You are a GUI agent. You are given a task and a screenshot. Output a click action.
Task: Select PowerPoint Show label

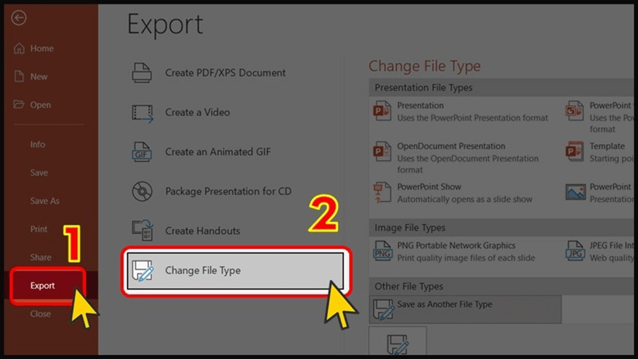[x=429, y=186]
